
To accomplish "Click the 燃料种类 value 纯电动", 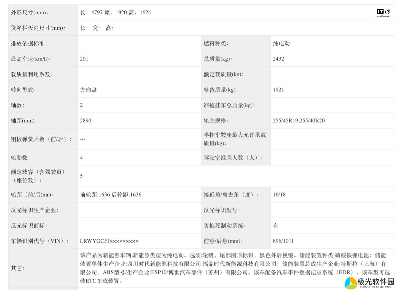I will coord(281,43).
